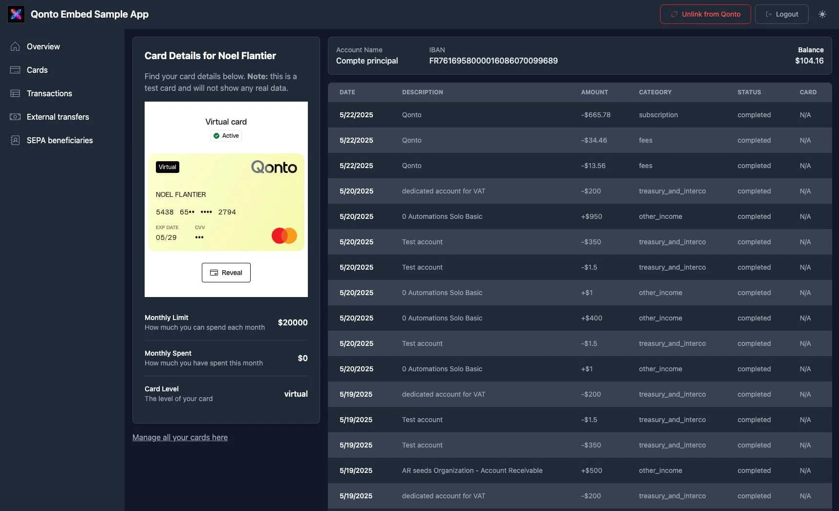Image resolution: width=839 pixels, height=511 pixels.
Task: Click AR seeds Organization - Account Receivable description
Action: (x=472, y=470)
